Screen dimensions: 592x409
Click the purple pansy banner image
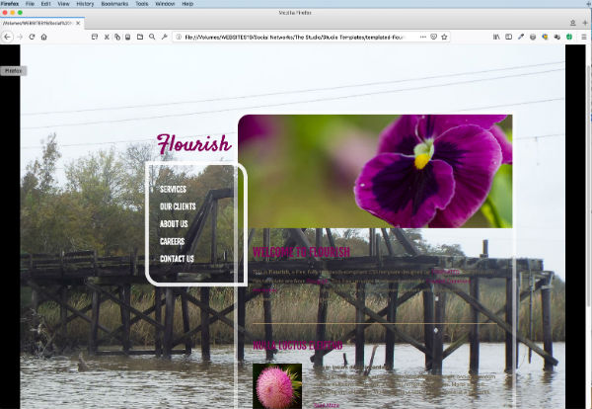(375, 171)
